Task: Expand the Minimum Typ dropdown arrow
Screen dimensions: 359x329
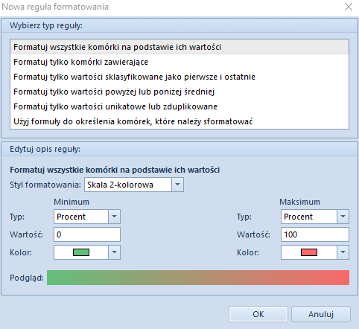Action: click(114, 217)
